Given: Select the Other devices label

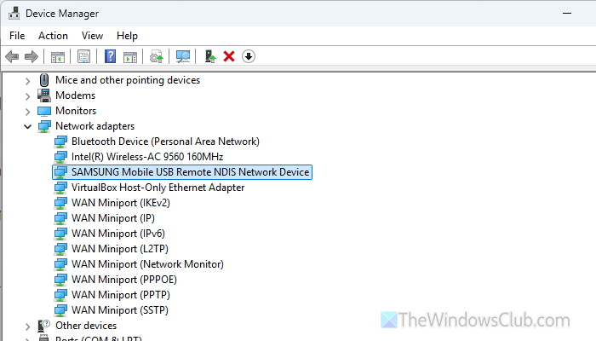Looking at the screenshot, I should pyautogui.click(x=86, y=326).
